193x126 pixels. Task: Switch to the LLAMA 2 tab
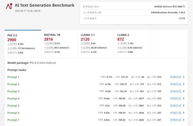[x=133, y=44]
